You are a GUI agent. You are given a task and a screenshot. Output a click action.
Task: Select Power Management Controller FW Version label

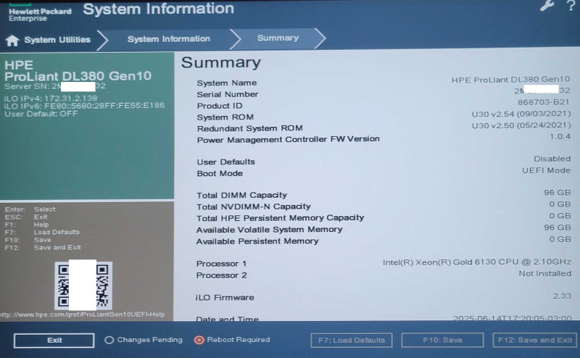[x=288, y=139]
